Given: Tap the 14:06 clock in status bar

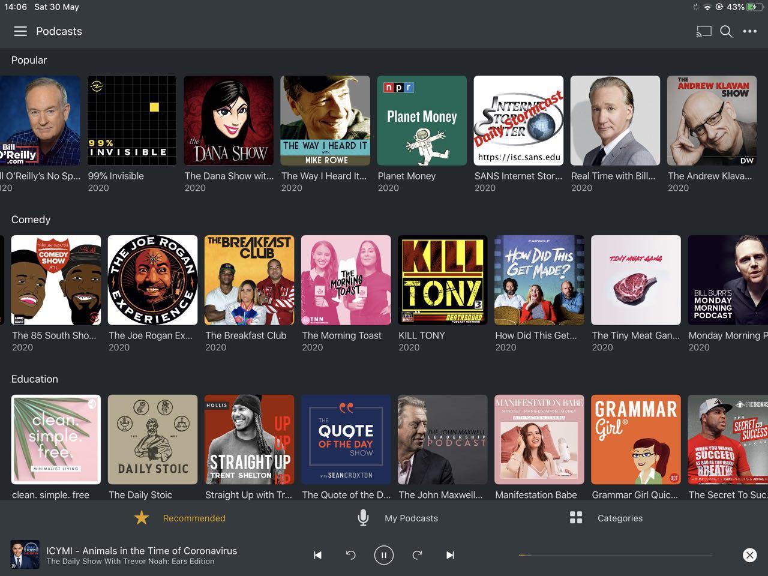Looking at the screenshot, I should pos(16,7).
